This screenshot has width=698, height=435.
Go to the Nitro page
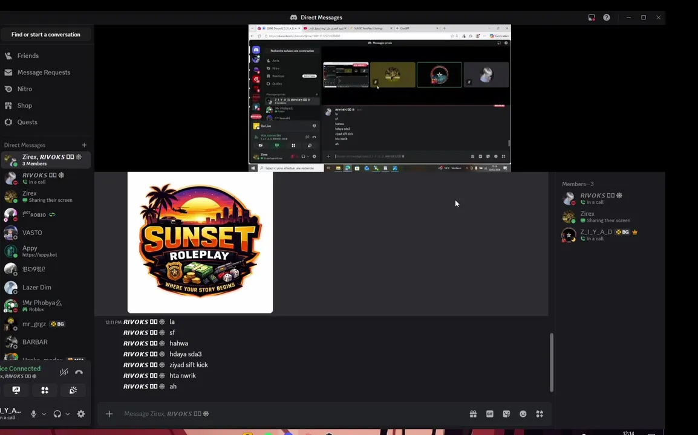pos(45,89)
